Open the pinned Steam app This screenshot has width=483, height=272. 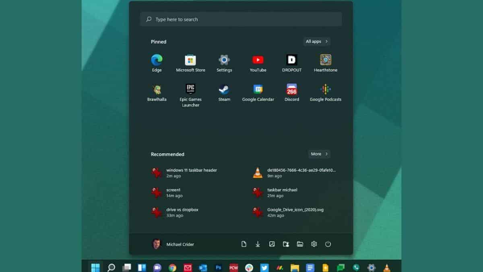pos(224,90)
